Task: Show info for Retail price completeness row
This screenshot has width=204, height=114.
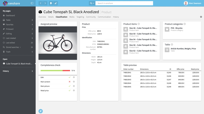Action: point(74,91)
